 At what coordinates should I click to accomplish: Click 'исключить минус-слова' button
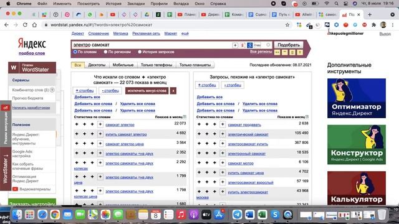[147, 91]
